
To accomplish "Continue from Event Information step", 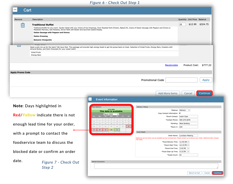I will (217, 173).
